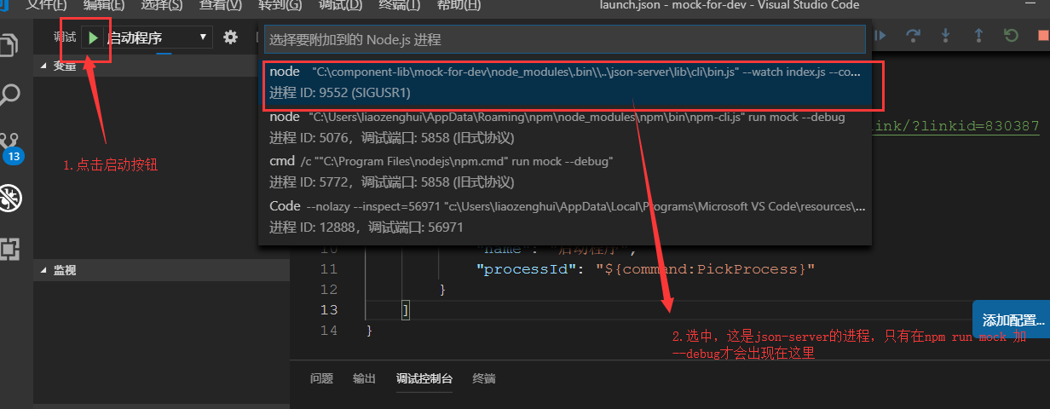Open the 启动程序 configuration dropdown
The image size is (1050, 409).
pyautogui.click(x=157, y=37)
